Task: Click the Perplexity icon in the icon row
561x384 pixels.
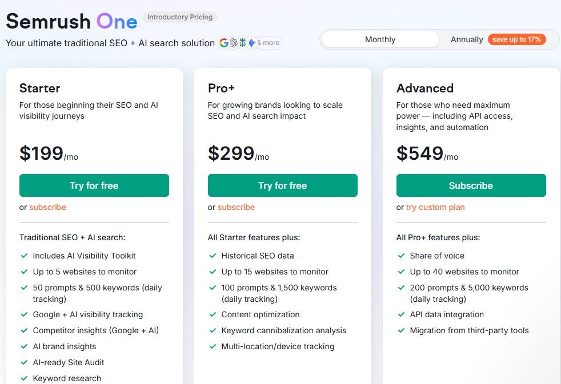Action: (242, 42)
